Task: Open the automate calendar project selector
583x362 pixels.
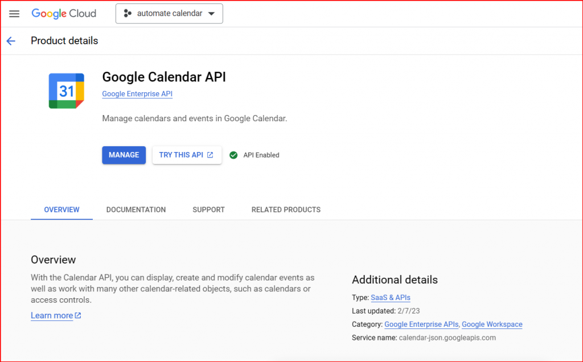Action: point(169,14)
